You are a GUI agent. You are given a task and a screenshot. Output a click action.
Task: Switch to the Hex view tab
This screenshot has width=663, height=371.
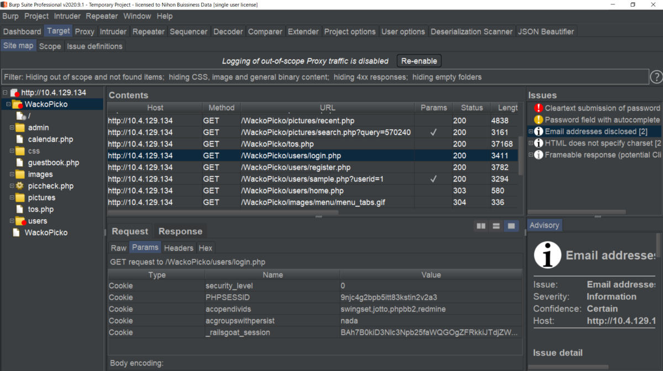(x=206, y=248)
